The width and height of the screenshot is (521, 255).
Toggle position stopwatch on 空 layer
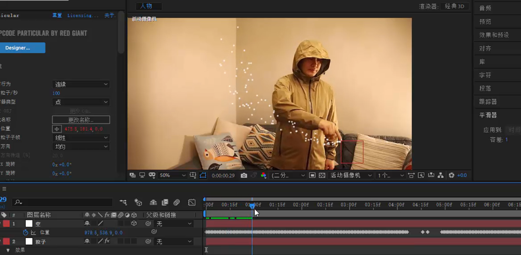point(26,233)
